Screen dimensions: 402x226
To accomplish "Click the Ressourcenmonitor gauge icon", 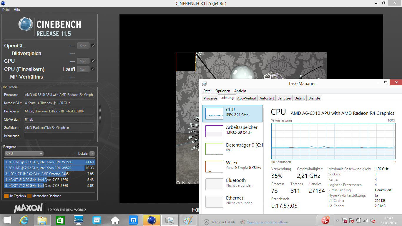I will (x=243, y=222).
